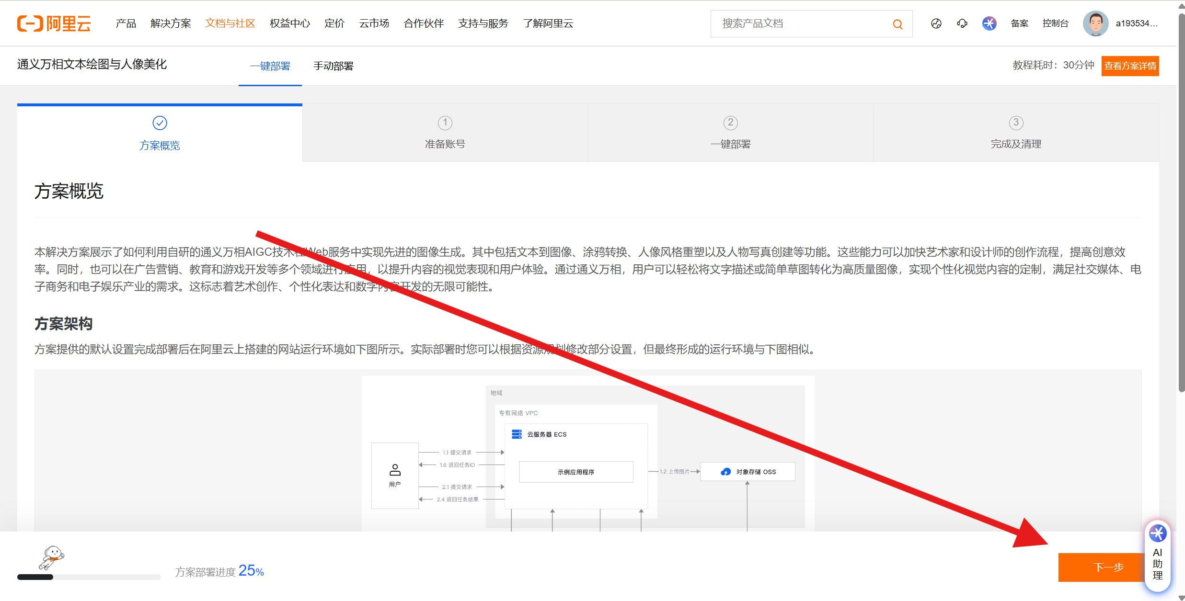Click the customer service headset icon
This screenshot has height=601, width=1185.
(962, 23)
